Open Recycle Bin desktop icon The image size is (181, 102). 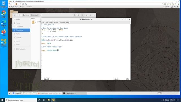click(4, 5)
